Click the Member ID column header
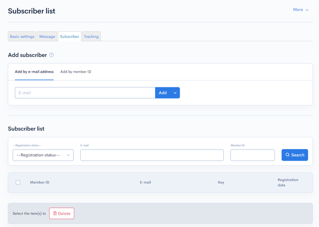The height and width of the screenshot is (227, 319). pos(40,182)
